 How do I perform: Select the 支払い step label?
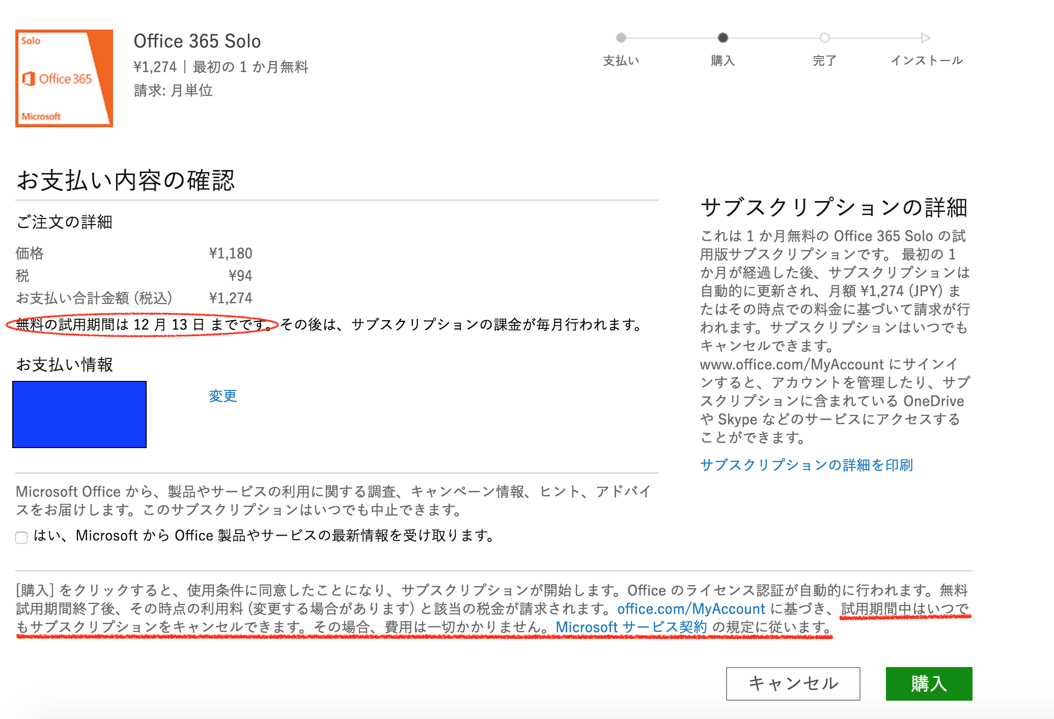click(621, 61)
